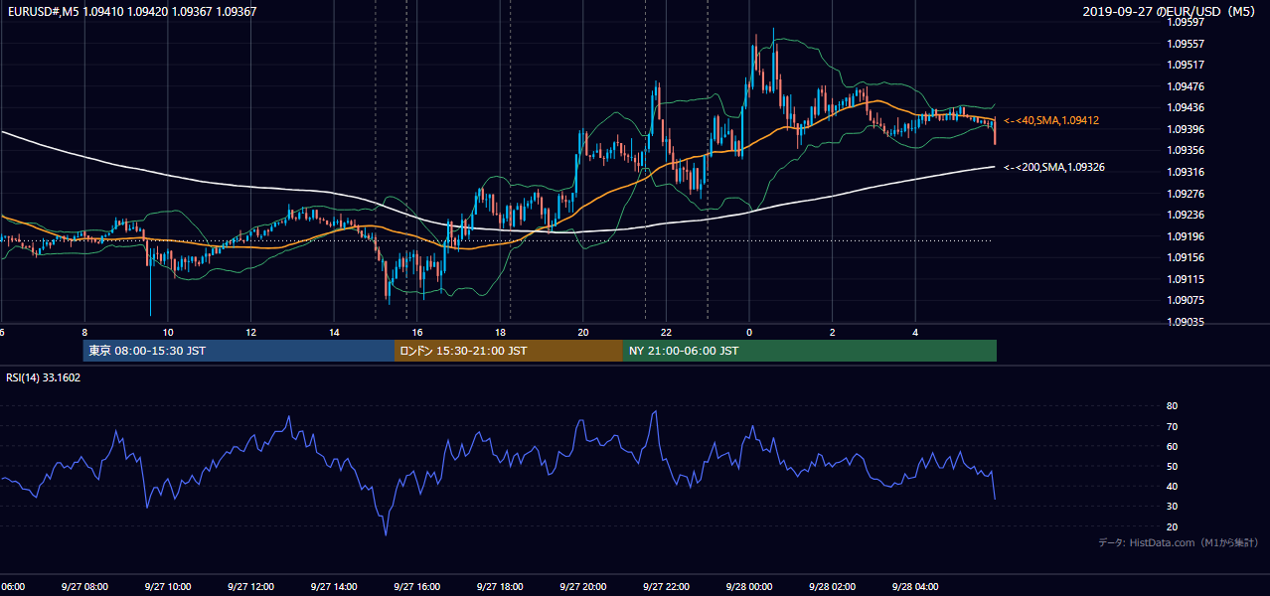1270x596 pixels.
Task: Click the 9/27 10:00 bottom time label
Action: pyautogui.click(x=167, y=586)
